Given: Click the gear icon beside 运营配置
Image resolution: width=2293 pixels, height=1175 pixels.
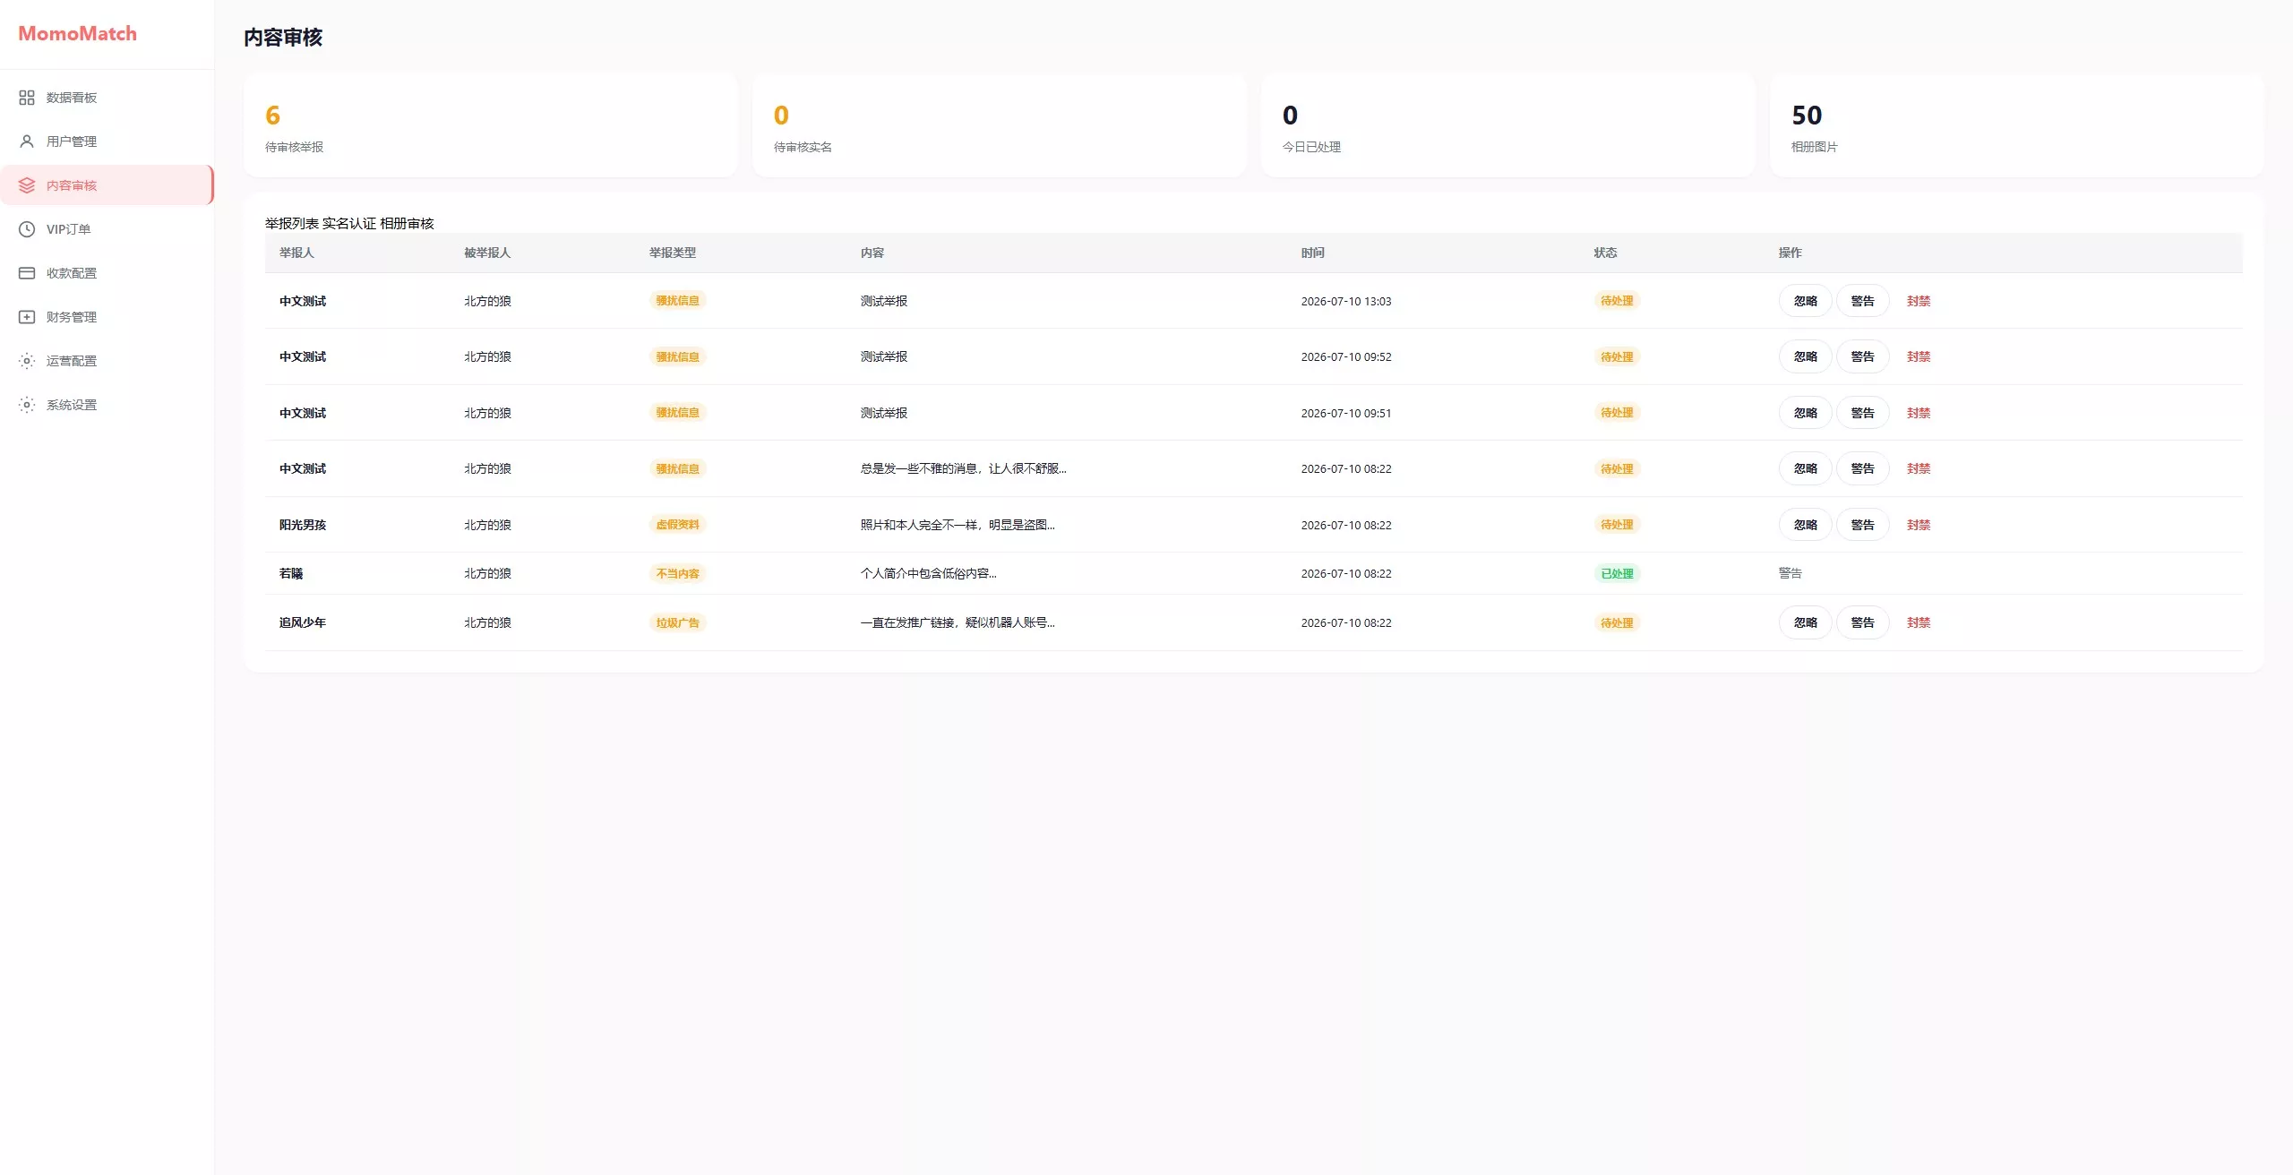Looking at the screenshot, I should coord(27,361).
